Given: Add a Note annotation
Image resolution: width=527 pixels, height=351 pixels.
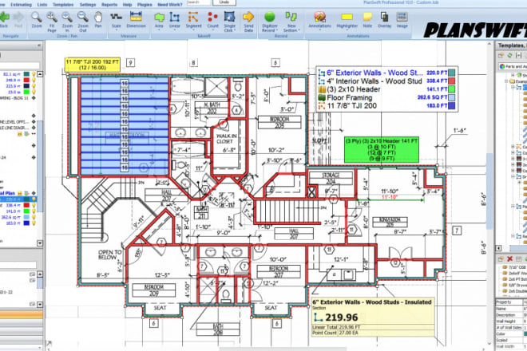Looking at the screenshot, I should pyautogui.click(x=367, y=20).
